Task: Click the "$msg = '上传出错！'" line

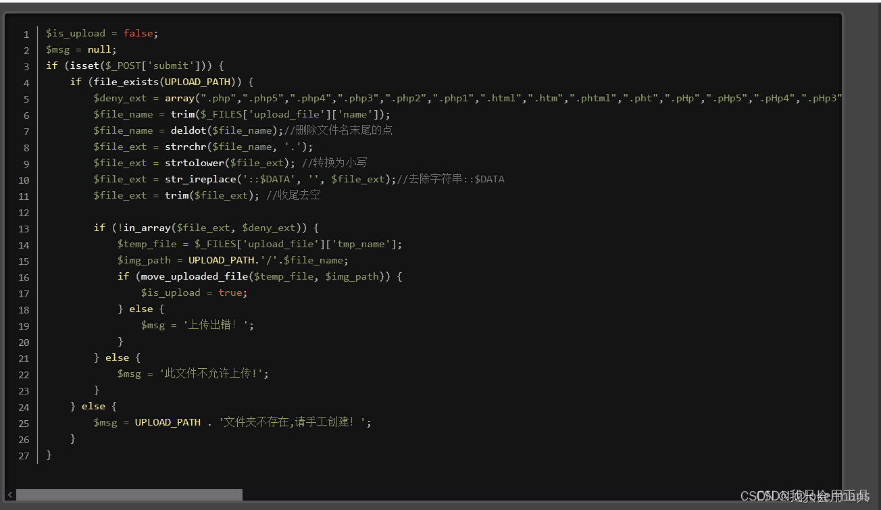Action: pos(197,325)
